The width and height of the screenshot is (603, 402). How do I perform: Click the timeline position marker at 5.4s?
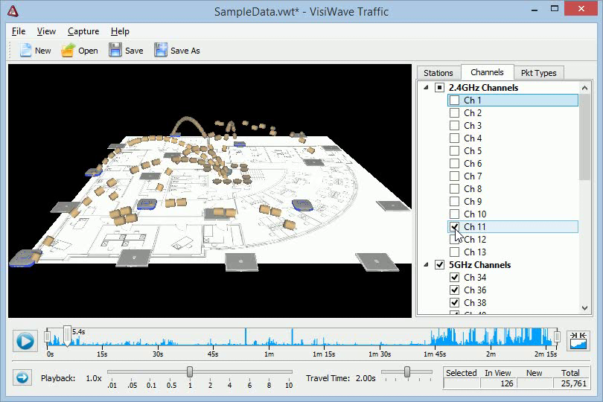67,336
